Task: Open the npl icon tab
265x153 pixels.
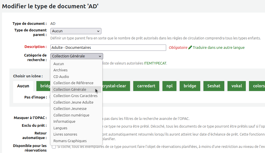Action: tap(169, 86)
